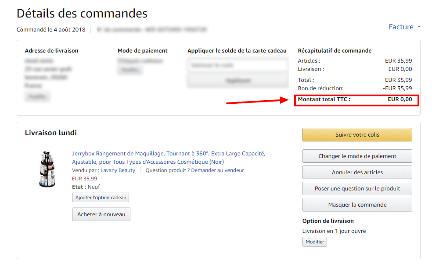Click the button under Adresse de livraison

pyautogui.click(x=37, y=96)
